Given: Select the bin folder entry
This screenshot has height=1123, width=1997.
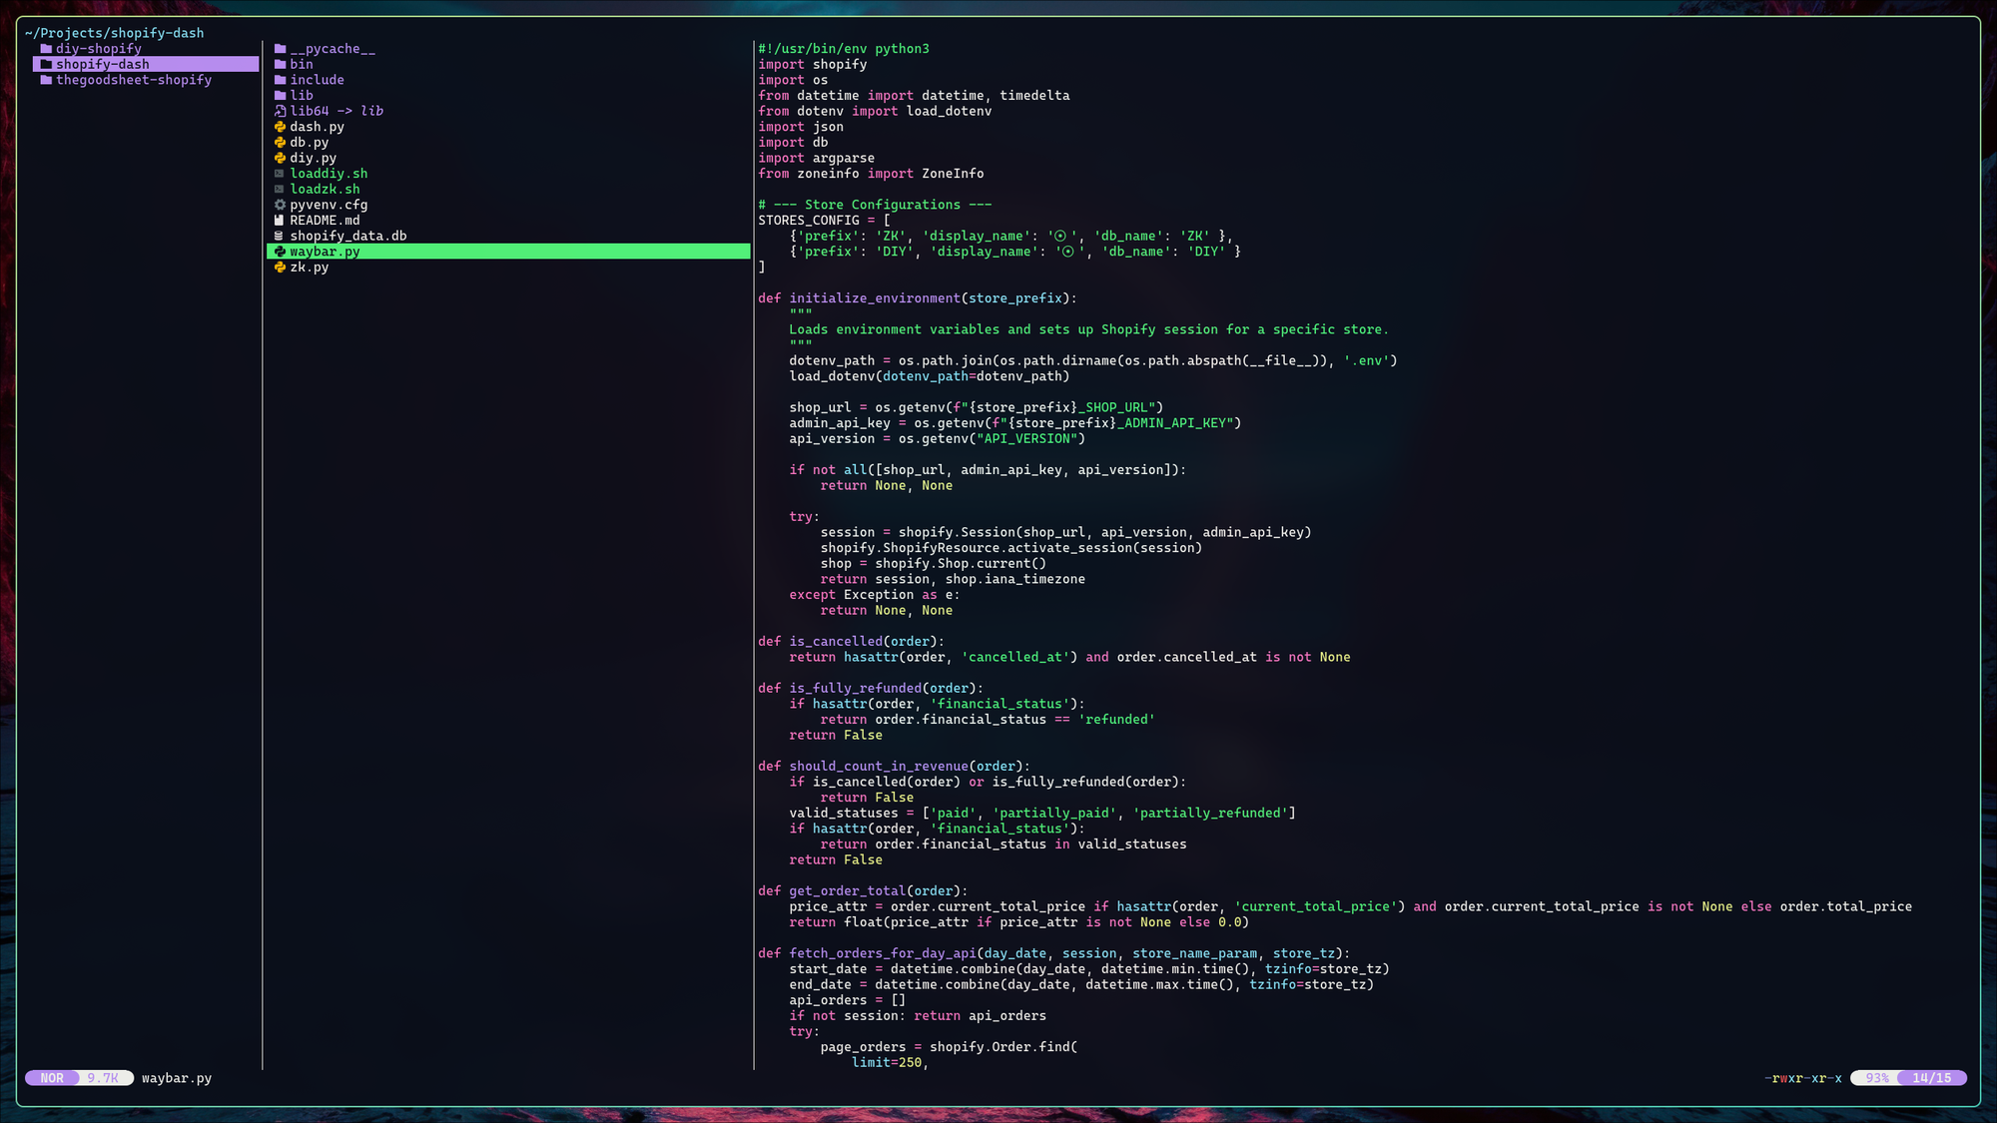Looking at the screenshot, I should click(301, 64).
